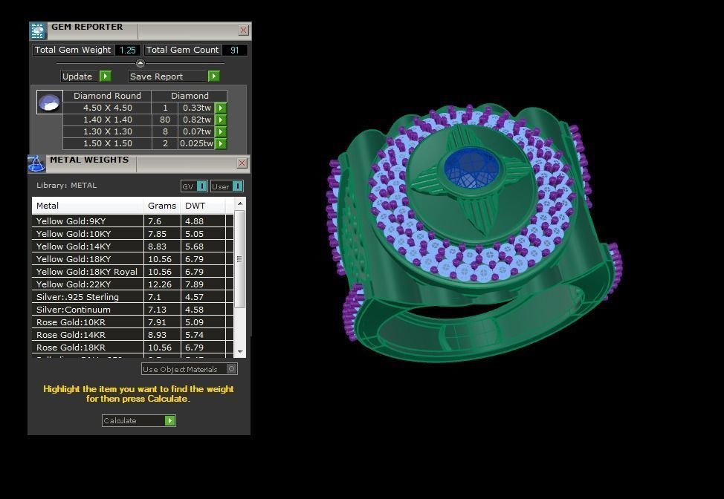Close the Gem Reporter panel

click(x=243, y=30)
